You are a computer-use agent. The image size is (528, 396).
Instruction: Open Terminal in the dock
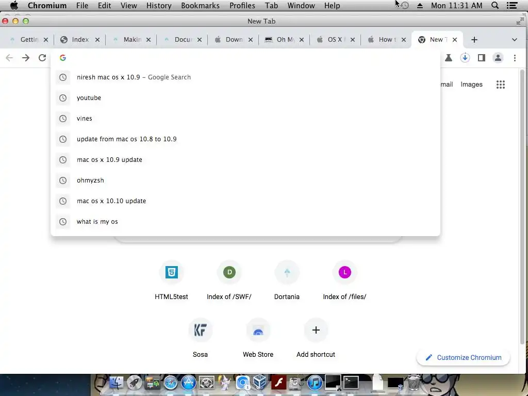pos(351,383)
